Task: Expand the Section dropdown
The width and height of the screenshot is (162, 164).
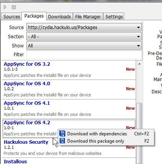Action: click(84, 37)
